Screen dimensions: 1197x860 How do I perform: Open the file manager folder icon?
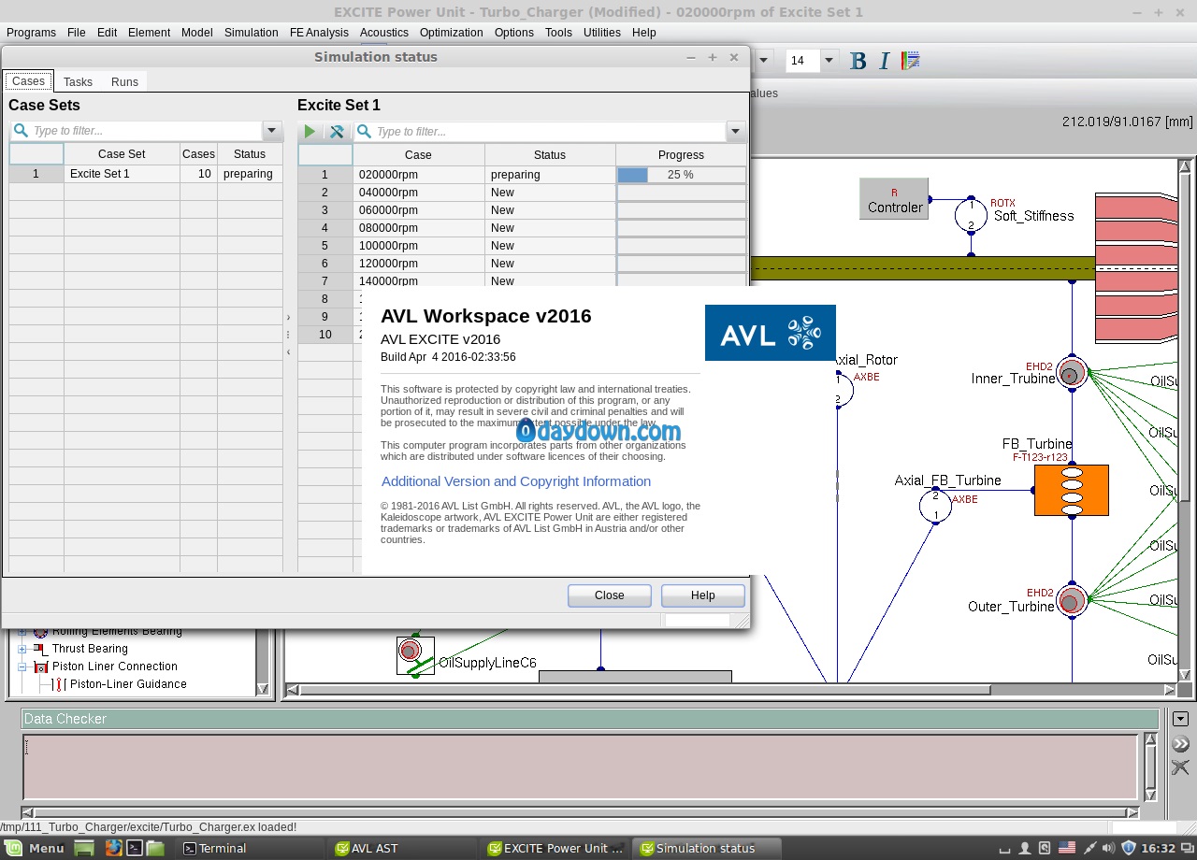click(155, 848)
